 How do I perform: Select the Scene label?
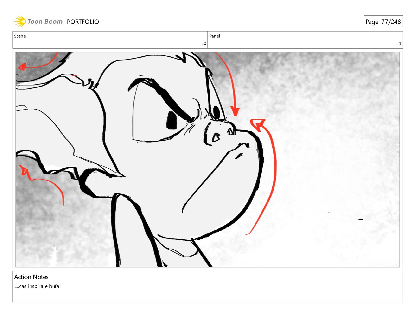tap(20, 36)
